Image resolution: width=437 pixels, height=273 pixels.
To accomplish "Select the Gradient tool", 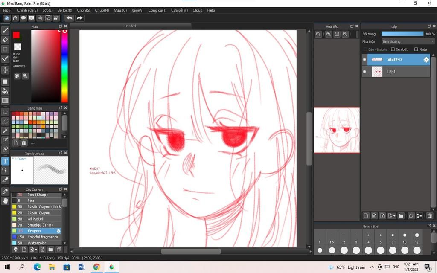I will (x=5, y=100).
